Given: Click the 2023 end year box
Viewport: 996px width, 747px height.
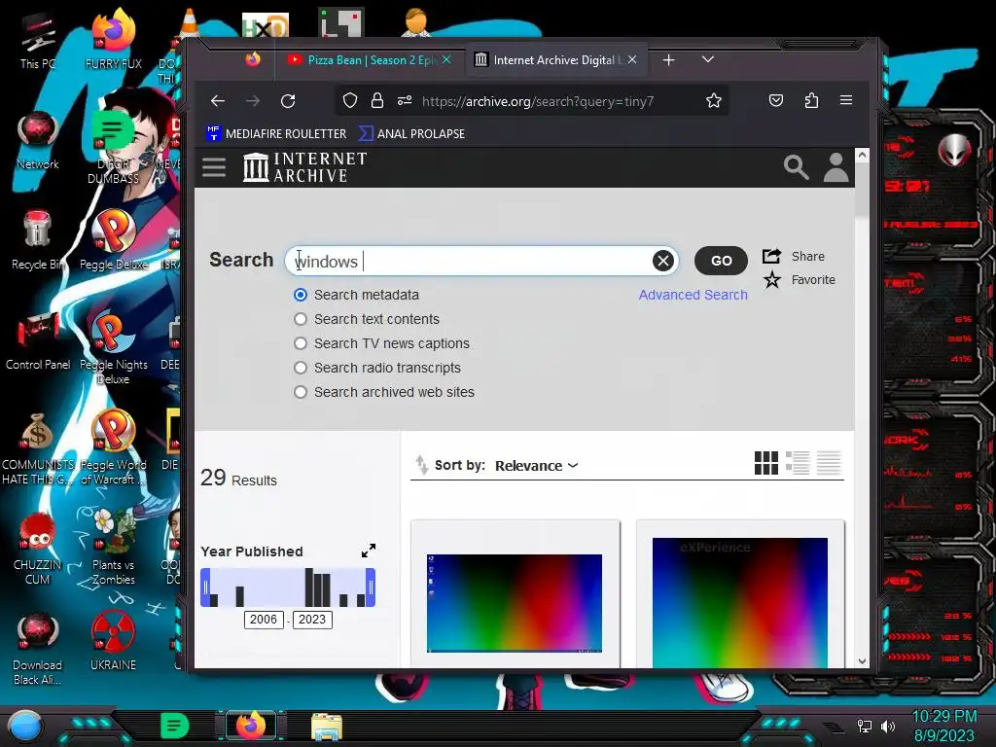Looking at the screenshot, I should (312, 620).
